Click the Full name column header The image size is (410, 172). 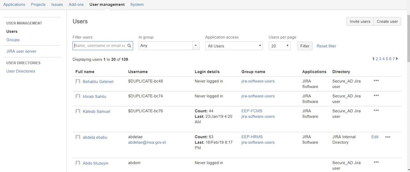85,72
